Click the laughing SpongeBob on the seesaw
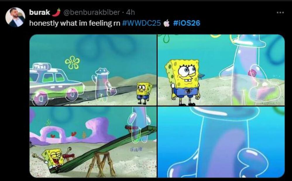This screenshot has width=292, height=181. [x=53, y=158]
